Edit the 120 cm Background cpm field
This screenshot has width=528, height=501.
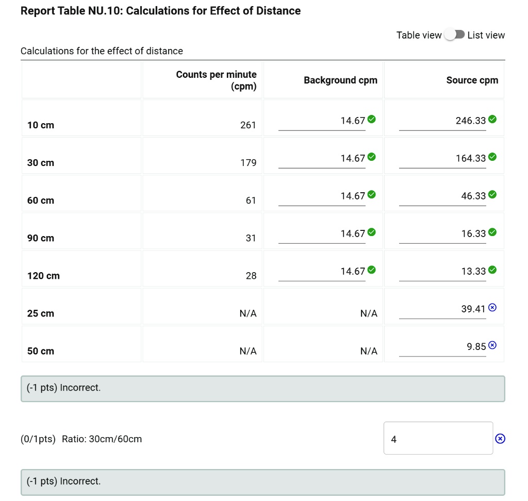point(322,272)
